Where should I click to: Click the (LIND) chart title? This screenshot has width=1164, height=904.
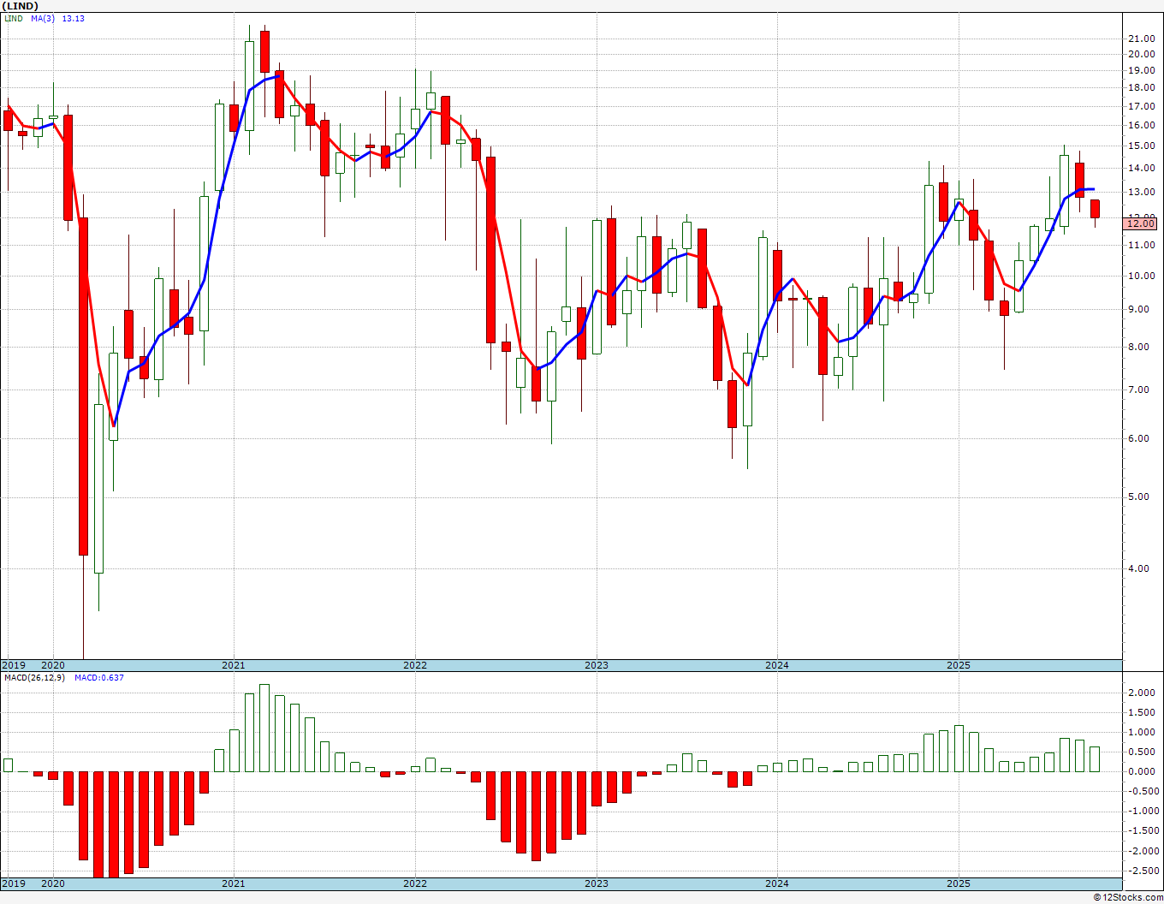(20, 6)
